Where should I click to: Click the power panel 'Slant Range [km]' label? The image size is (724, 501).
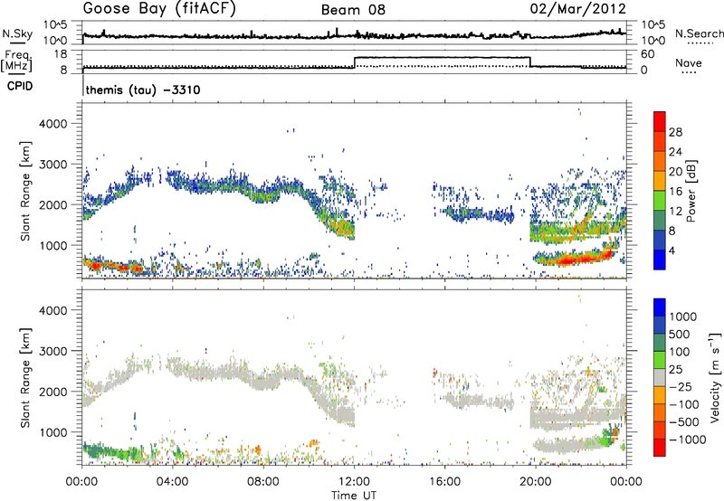pyautogui.click(x=25, y=191)
